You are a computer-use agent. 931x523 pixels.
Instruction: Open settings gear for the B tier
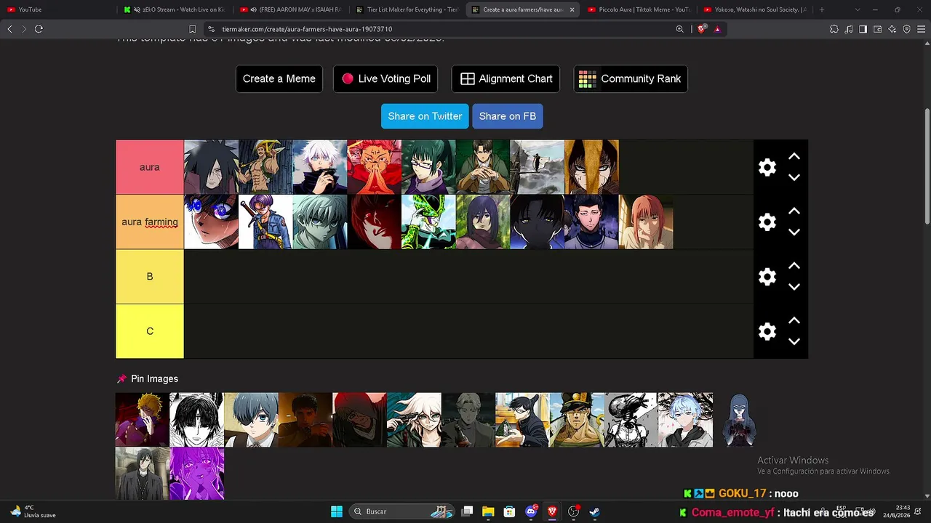point(767,277)
